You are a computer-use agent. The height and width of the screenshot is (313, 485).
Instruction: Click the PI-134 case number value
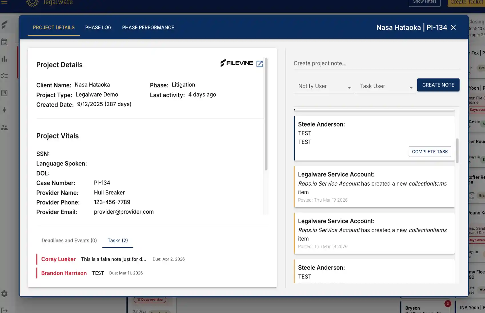click(102, 183)
